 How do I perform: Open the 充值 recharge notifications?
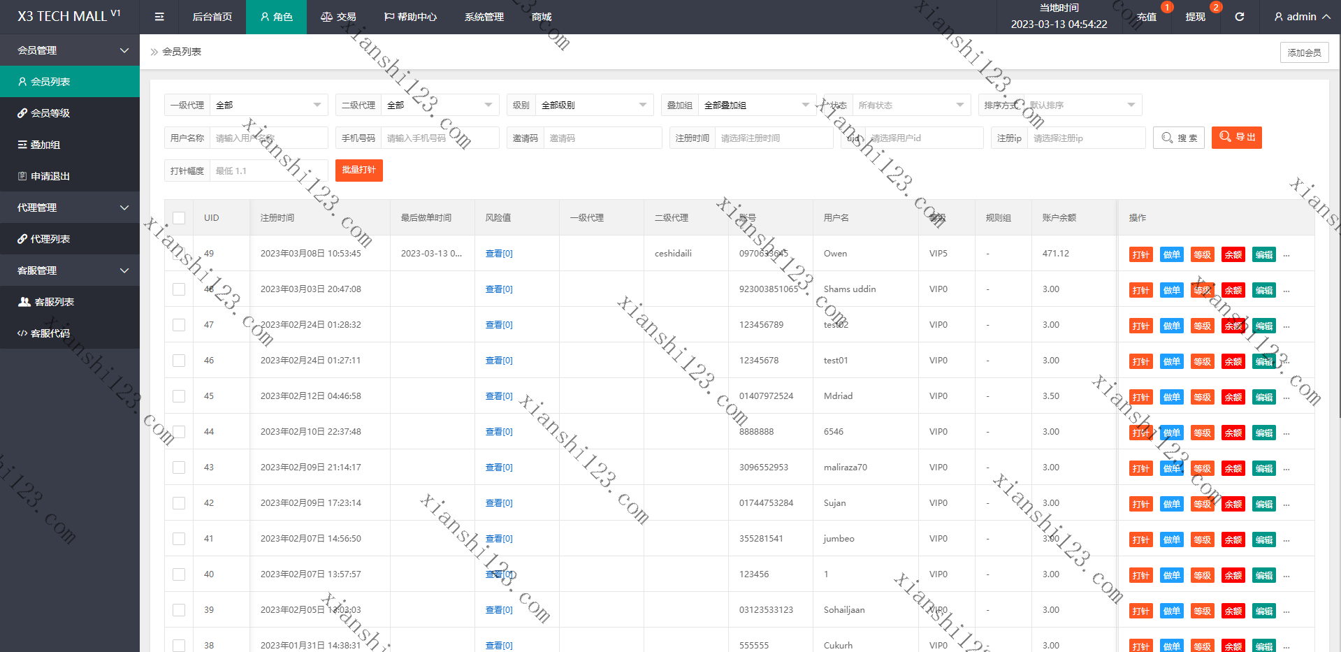[x=1147, y=17]
